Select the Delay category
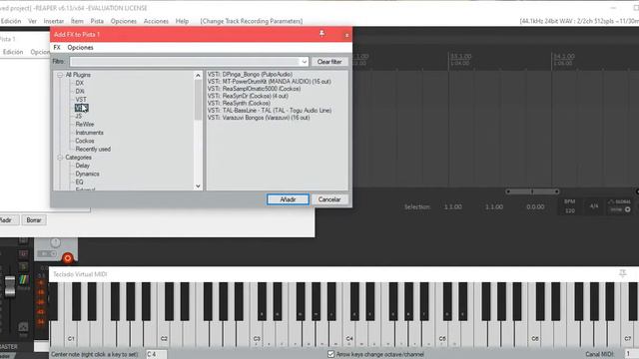639x359 pixels. (x=82, y=166)
